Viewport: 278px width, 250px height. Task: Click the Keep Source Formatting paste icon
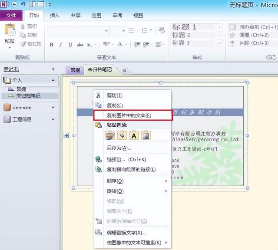pyautogui.click(x=110, y=135)
